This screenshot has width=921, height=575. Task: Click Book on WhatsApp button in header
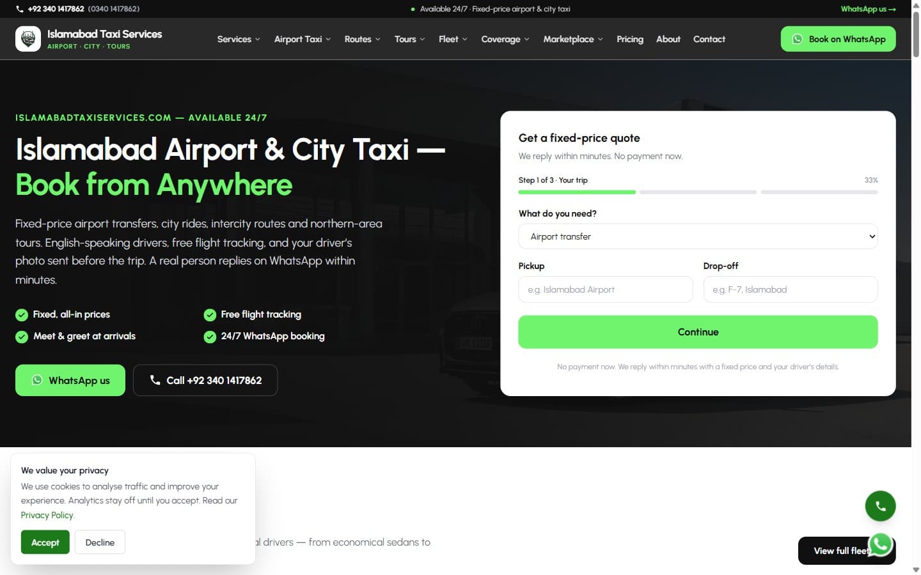[838, 39]
